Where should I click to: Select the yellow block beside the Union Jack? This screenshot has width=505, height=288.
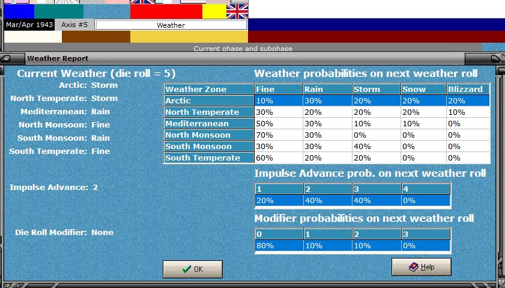pyautogui.click(x=214, y=11)
